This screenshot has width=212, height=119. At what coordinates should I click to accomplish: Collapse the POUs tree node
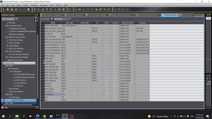pyautogui.click(x=6, y=66)
